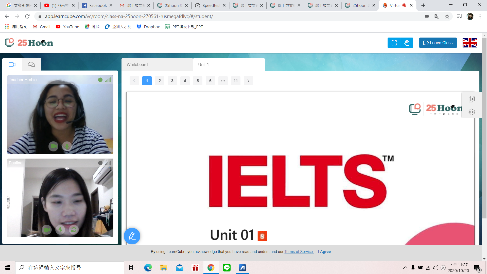Refresh Paulina's video stream
The image size is (487, 274).
coord(74,230)
